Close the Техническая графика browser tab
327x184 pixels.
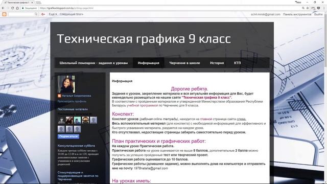[32, 3]
